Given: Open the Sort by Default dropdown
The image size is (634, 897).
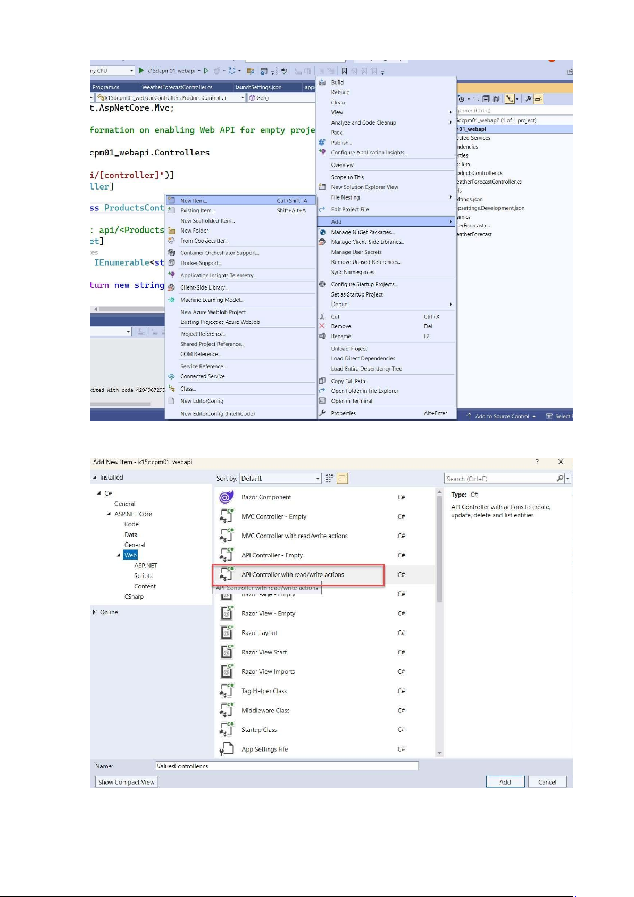Looking at the screenshot, I should (x=280, y=479).
